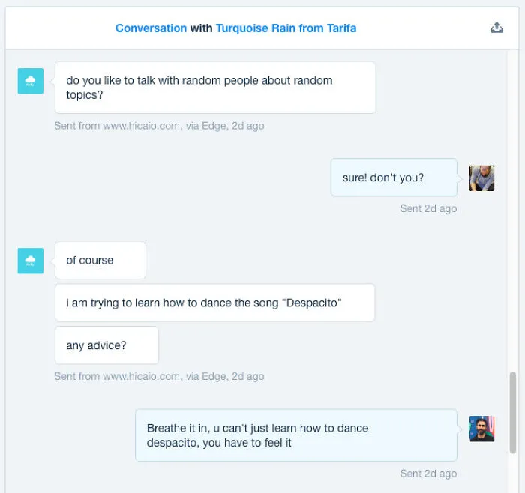Image resolution: width=525 pixels, height=493 pixels.
Task: Open bearded agent photo beside Despacito reply
Action: [x=481, y=429]
